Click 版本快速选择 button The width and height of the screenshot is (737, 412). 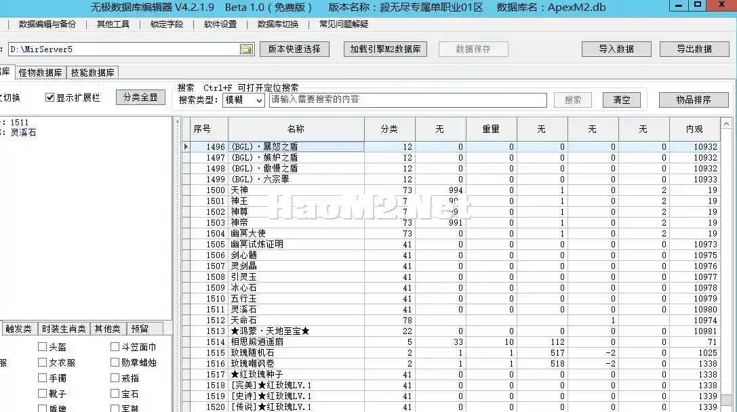294,49
